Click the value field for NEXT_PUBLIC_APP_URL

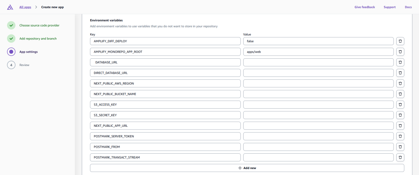[x=318, y=126]
